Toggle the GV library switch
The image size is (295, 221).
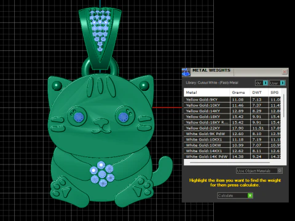click(x=262, y=83)
